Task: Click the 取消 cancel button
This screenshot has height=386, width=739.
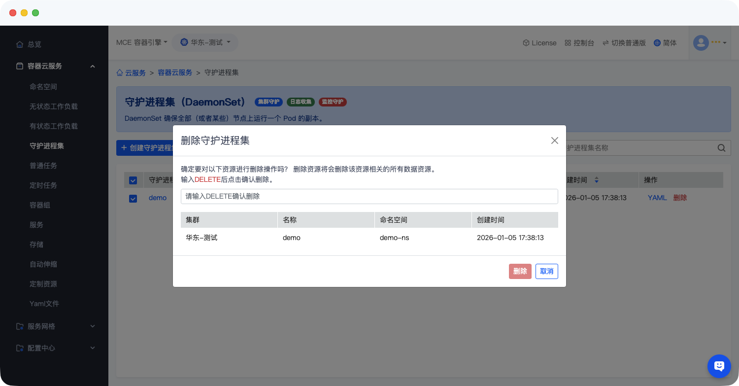Action: 546,271
